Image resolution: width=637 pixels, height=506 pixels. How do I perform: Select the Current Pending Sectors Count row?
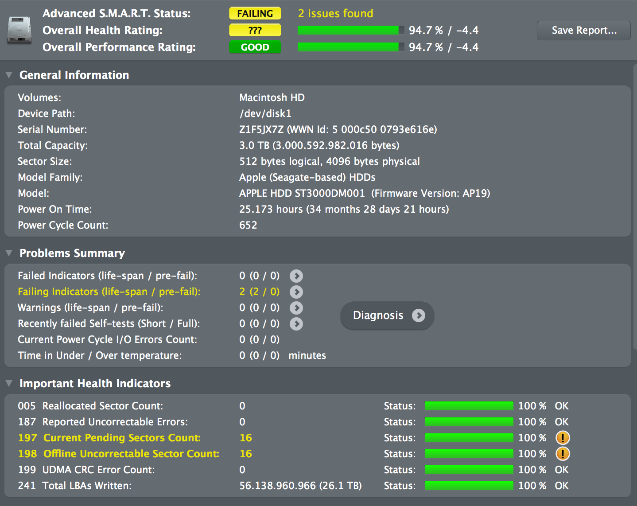318,438
